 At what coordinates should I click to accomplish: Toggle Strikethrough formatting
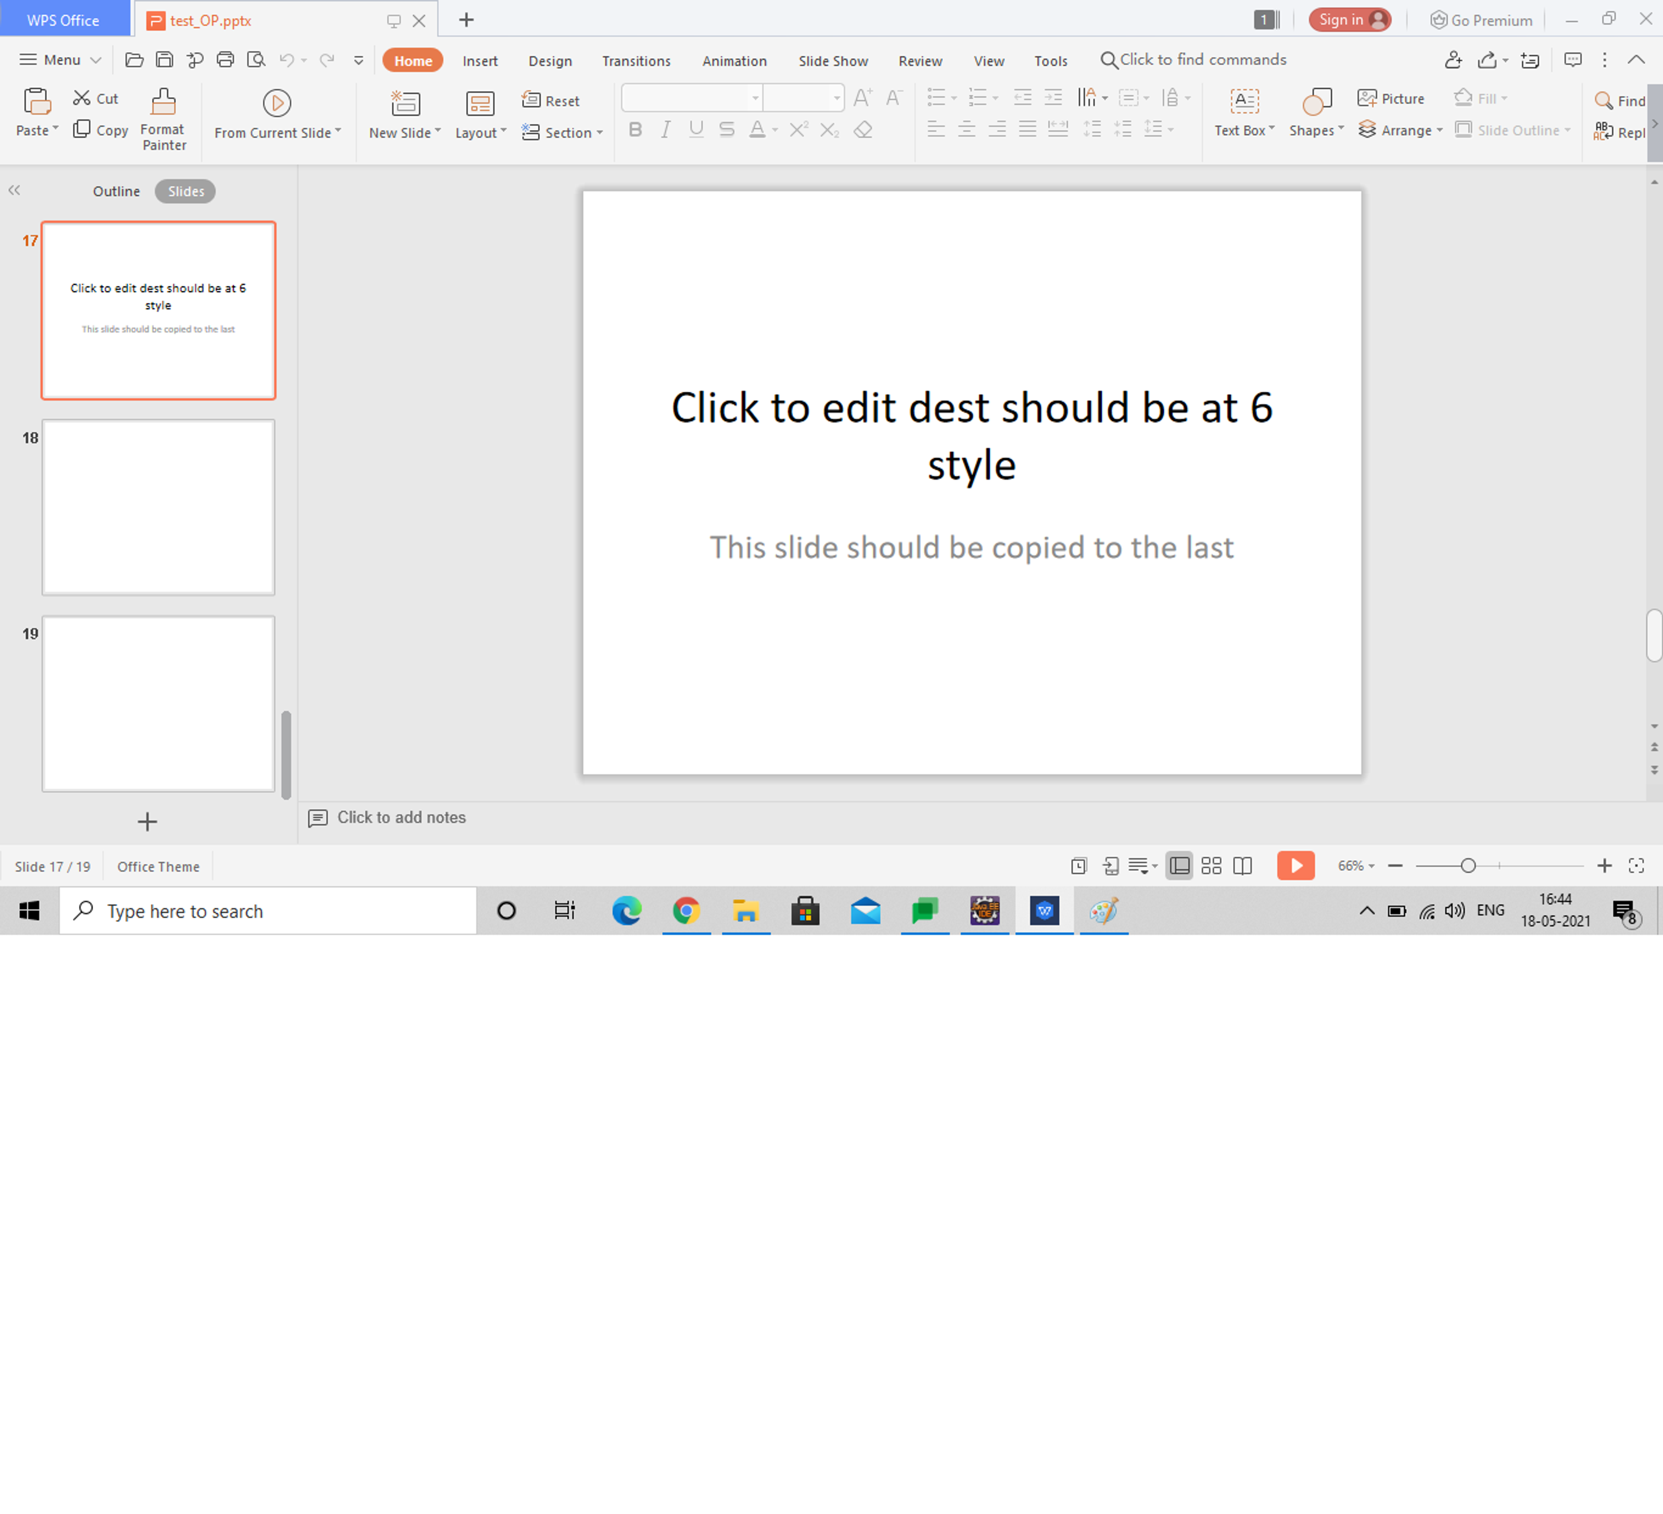point(727,129)
